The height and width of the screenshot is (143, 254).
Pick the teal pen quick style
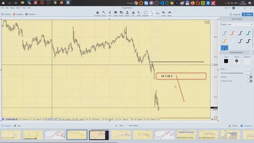[248, 33]
